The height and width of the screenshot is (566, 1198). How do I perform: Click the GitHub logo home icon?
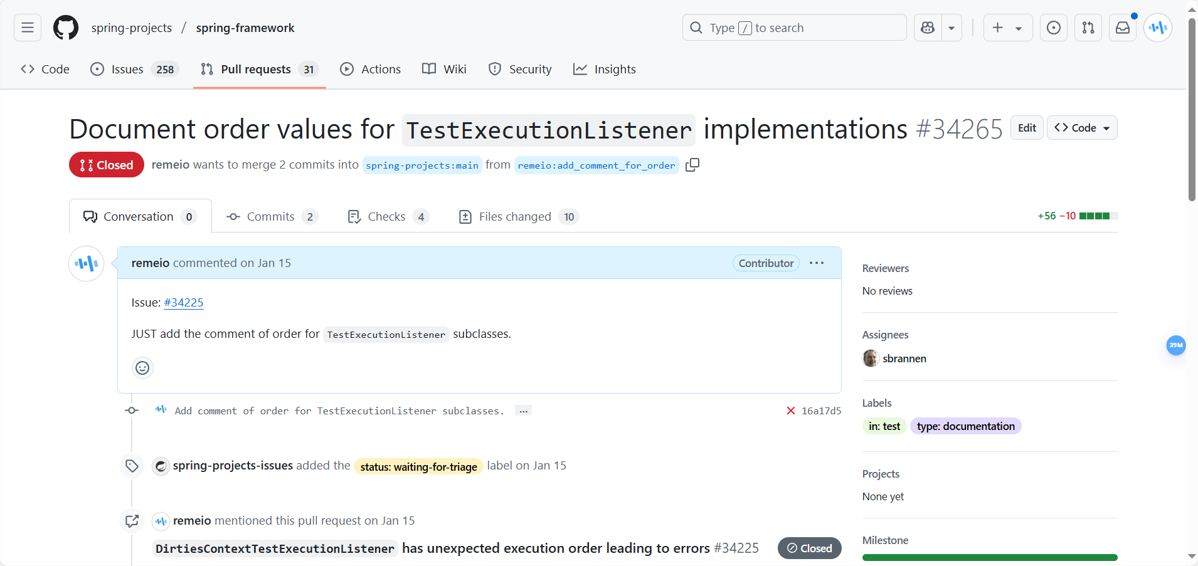pyautogui.click(x=66, y=28)
